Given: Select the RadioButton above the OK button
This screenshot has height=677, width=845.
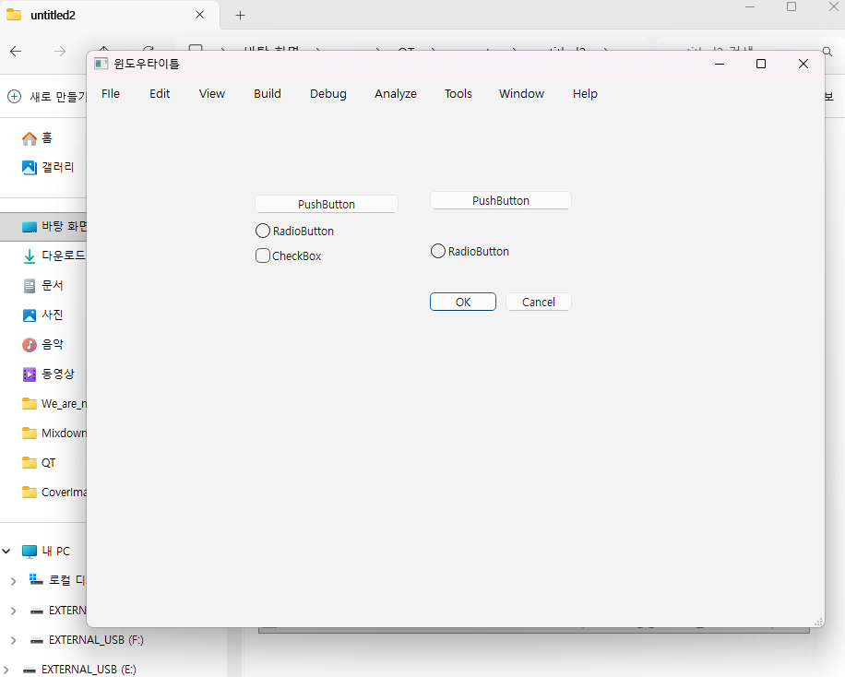Looking at the screenshot, I should (438, 251).
